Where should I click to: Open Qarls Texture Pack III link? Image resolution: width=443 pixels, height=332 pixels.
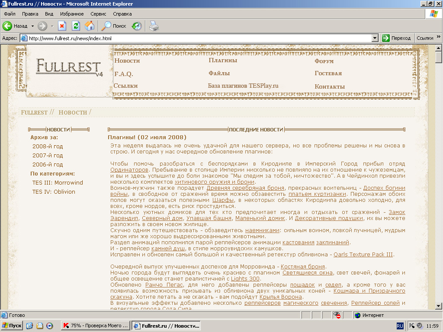(x=363, y=255)
